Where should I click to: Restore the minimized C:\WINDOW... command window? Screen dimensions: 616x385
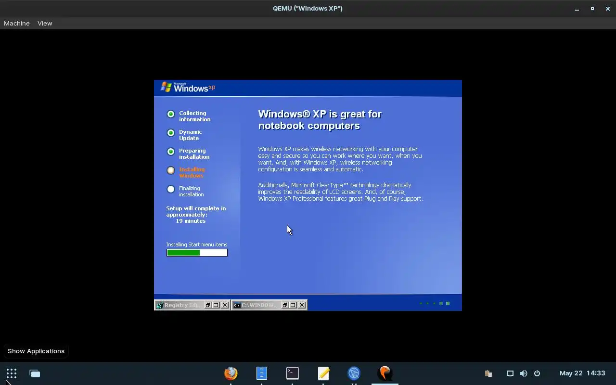coord(285,305)
